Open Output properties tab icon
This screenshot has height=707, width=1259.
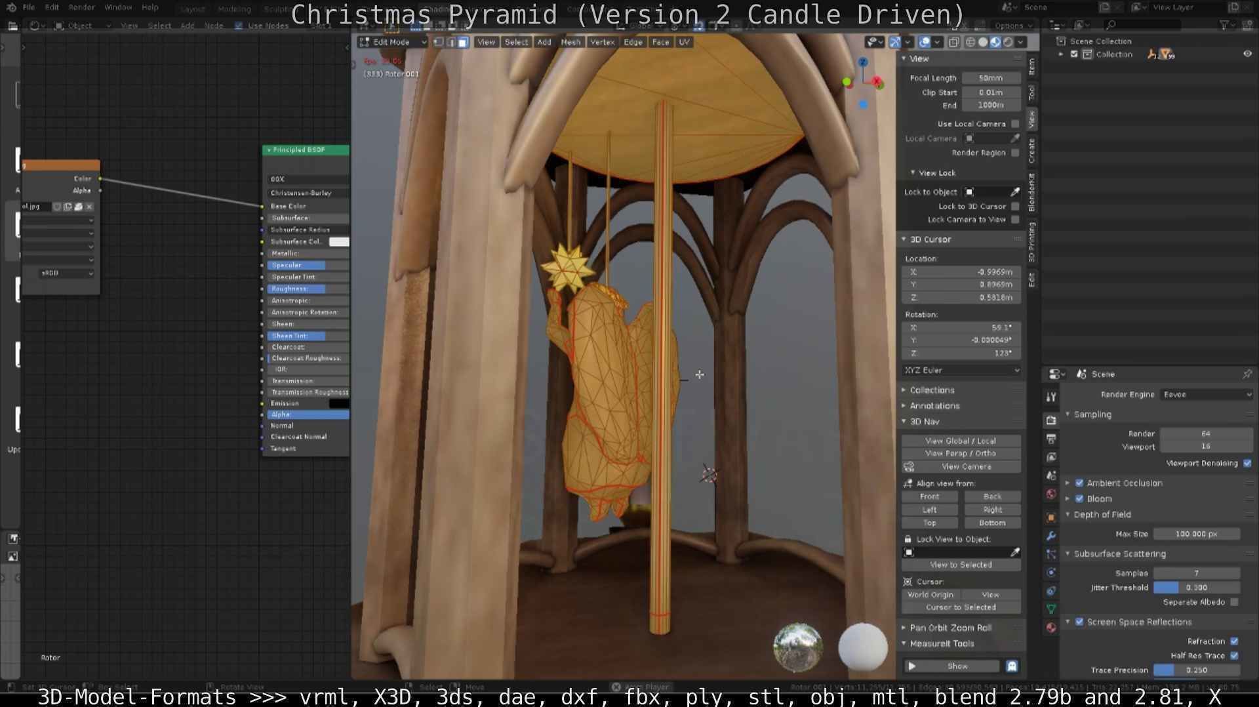[1051, 439]
